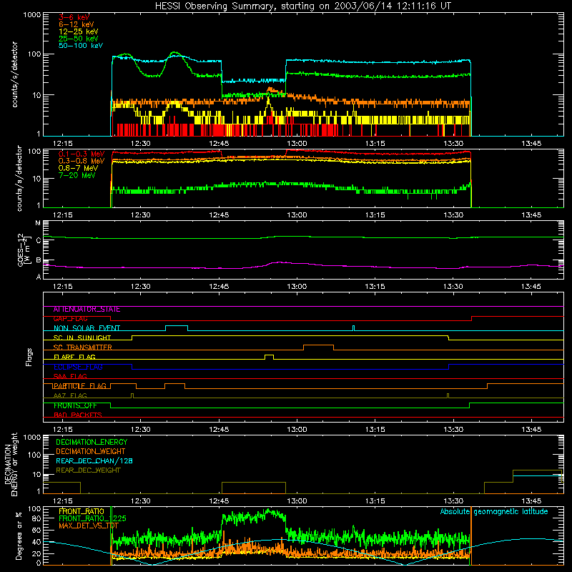Screen dimensions: 572x572
Task: Click the Degrees or % axis label
Action: click(x=19, y=536)
